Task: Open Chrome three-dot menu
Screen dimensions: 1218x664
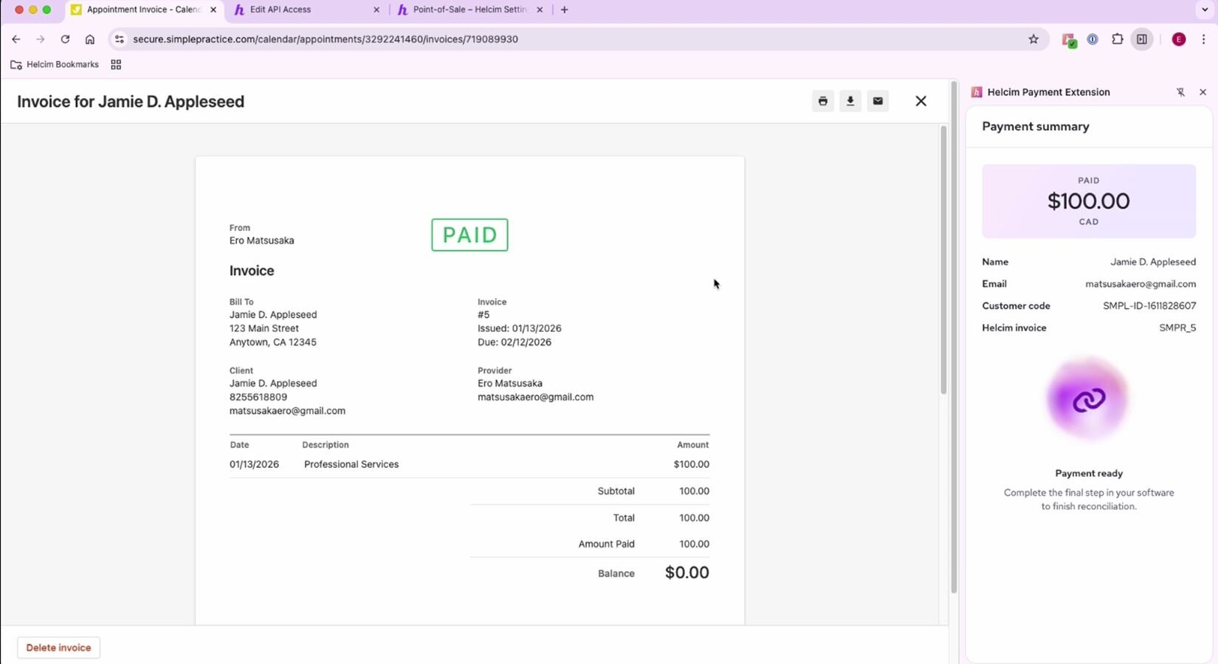Action: click(1203, 39)
